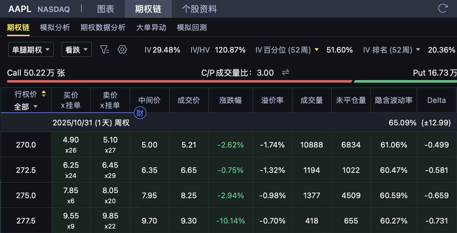The width and height of the screenshot is (457, 233).
Task: Select the 270.0 strike row
Action: click(x=26, y=145)
